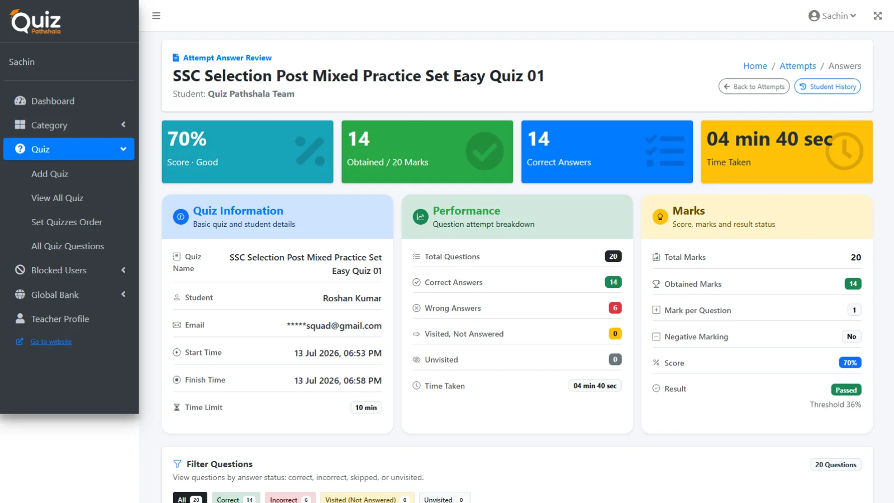Click the Global Bank globe icon
This screenshot has height=503, width=894.
pyautogui.click(x=20, y=295)
